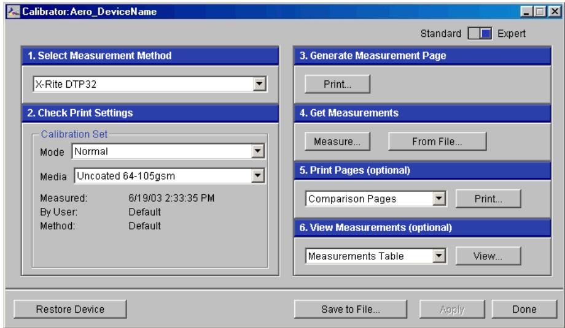Image resolution: width=565 pixels, height=328 pixels.
Task: Expand the Comparison Pages dropdown arrow
Action: [439, 199]
